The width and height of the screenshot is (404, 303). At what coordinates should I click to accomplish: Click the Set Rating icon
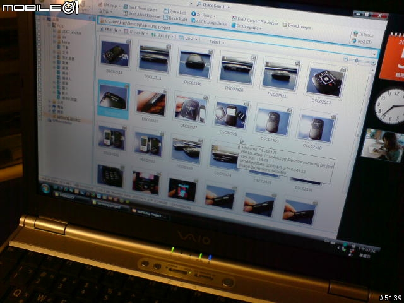pyautogui.click(x=194, y=14)
